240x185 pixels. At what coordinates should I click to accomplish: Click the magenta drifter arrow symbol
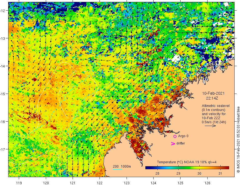[x=173, y=143]
